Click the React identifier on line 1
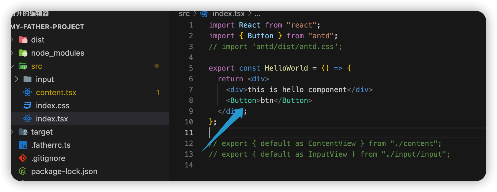The width and height of the screenshot is (497, 192). (x=250, y=25)
